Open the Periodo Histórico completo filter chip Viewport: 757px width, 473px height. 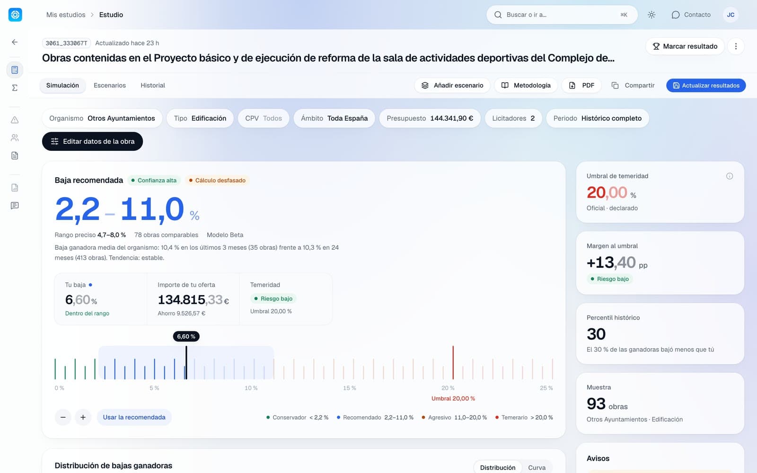point(598,118)
